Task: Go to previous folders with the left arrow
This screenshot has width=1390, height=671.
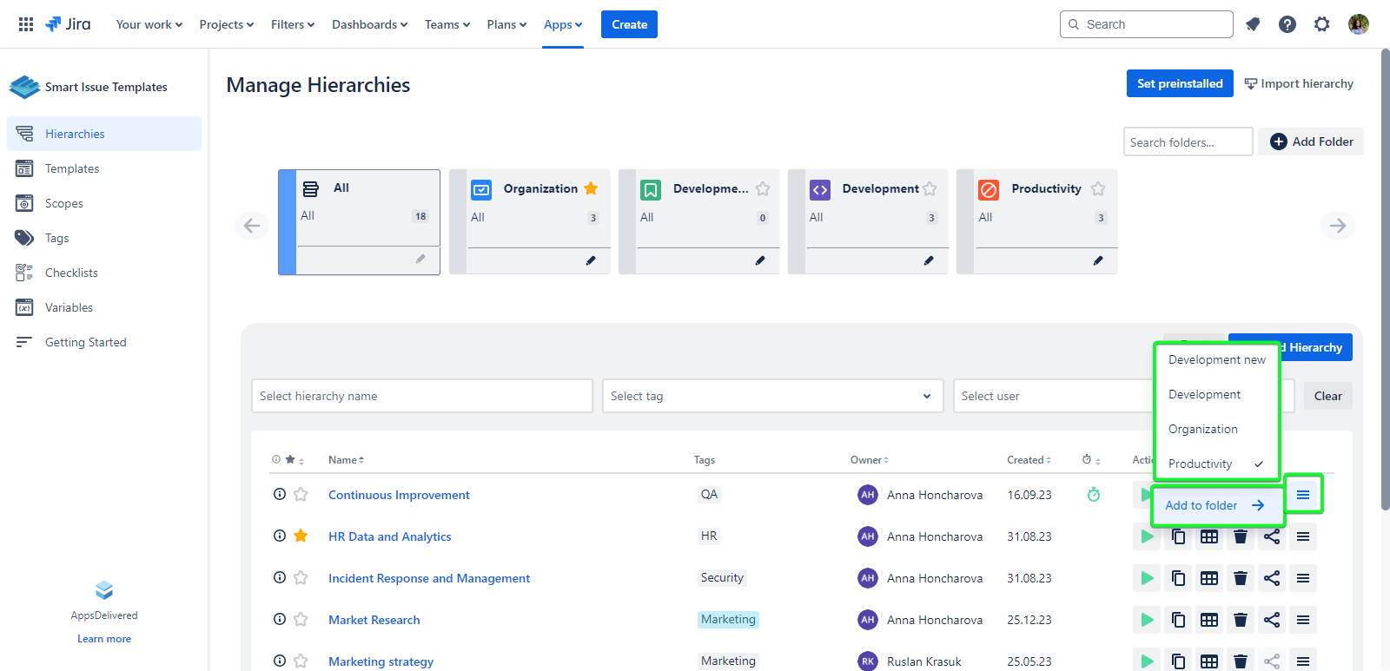Action: pos(252,226)
